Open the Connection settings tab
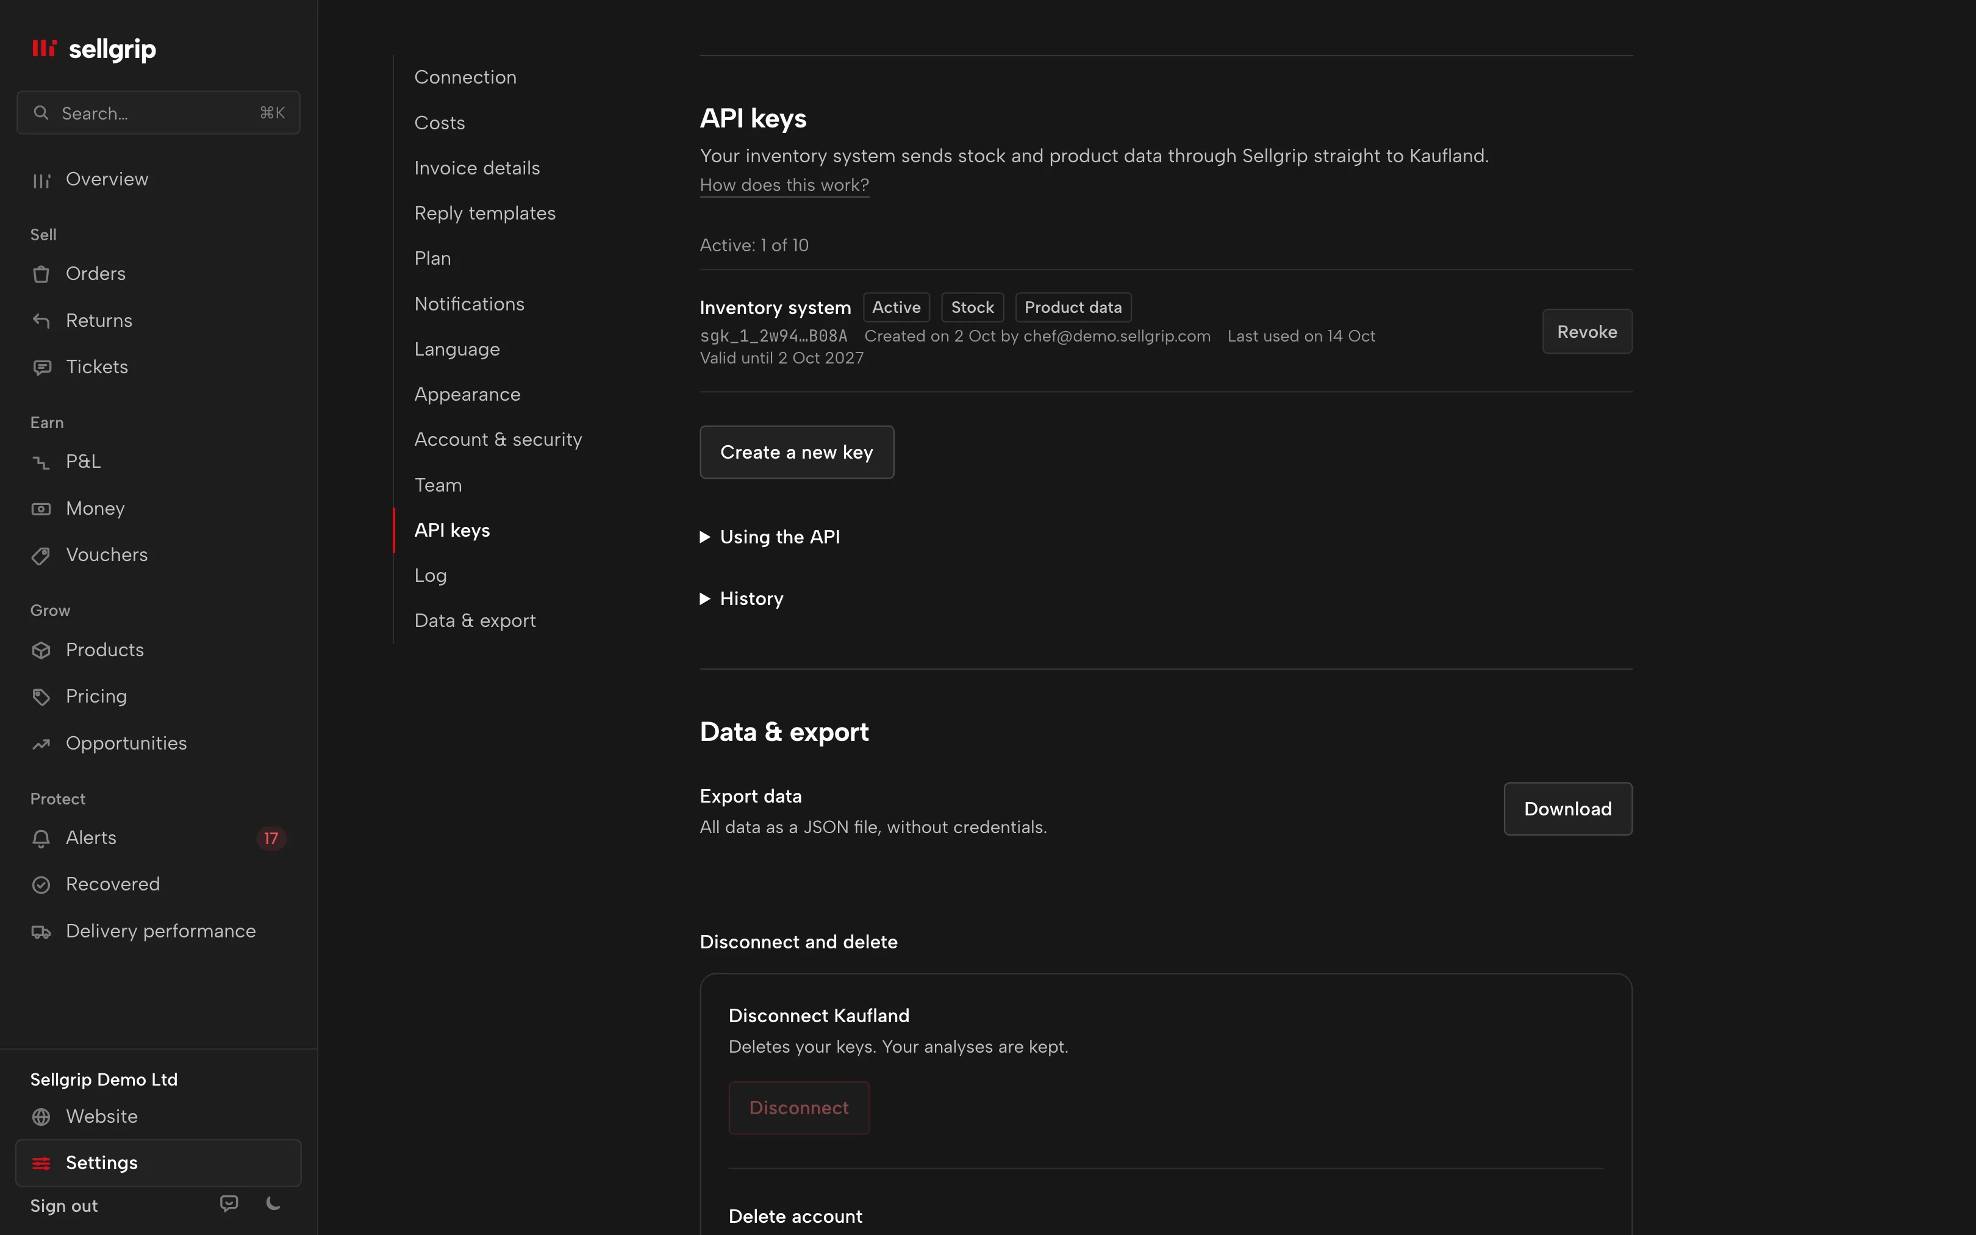The height and width of the screenshot is (1235, 1976). click(465, 77)
